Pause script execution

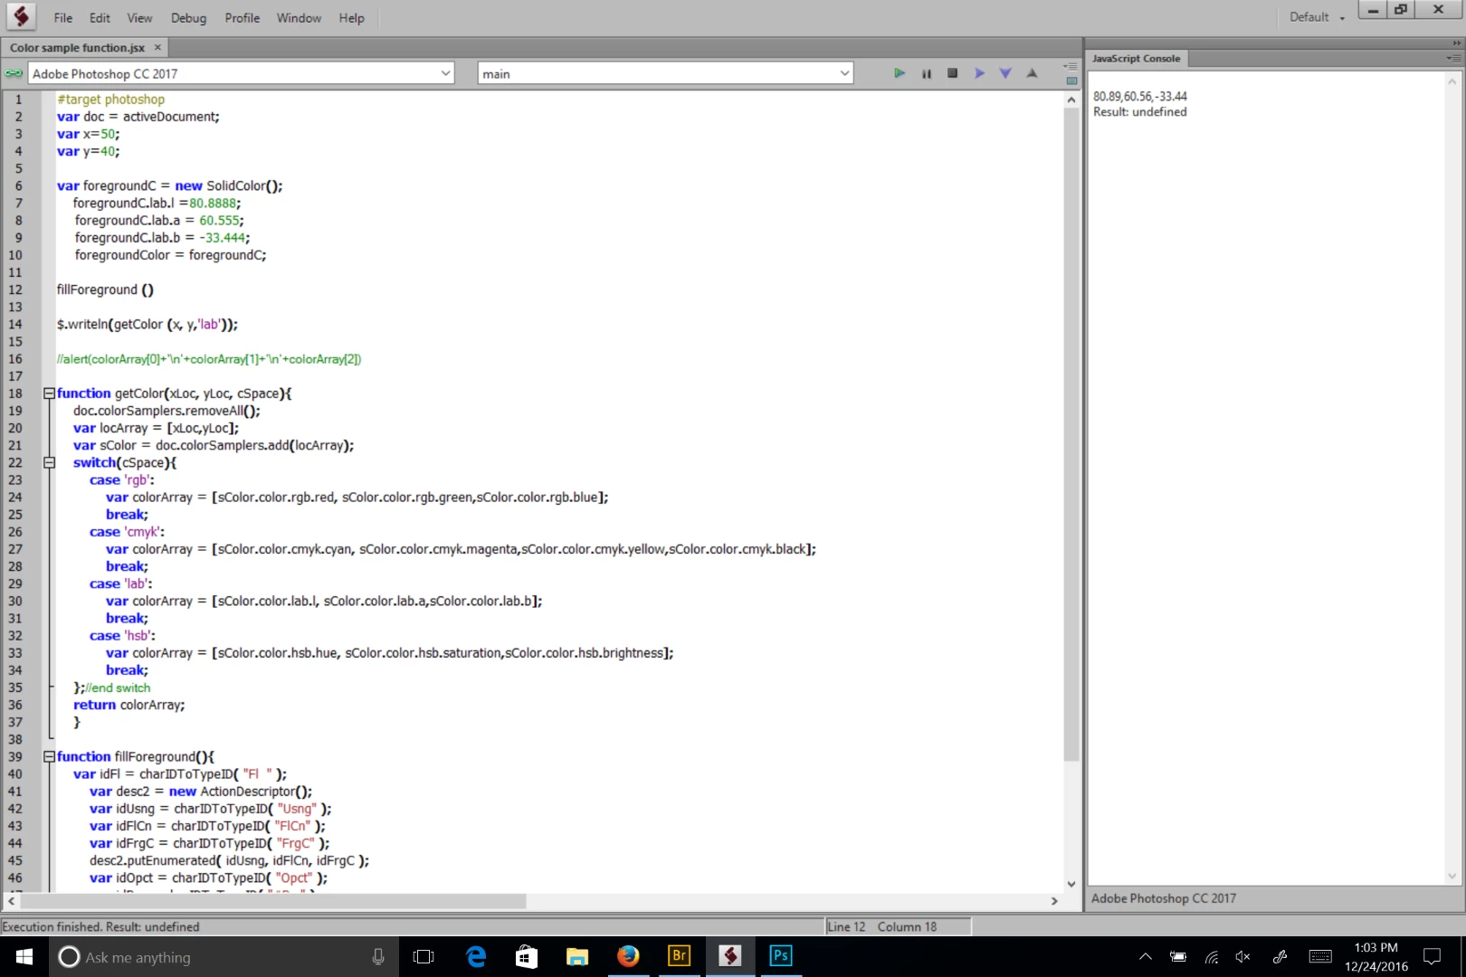click(926, 73)
